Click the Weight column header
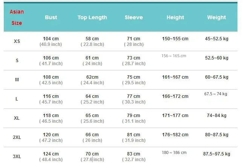This screenshot has width=245, height=166. (x=216, y=17)
